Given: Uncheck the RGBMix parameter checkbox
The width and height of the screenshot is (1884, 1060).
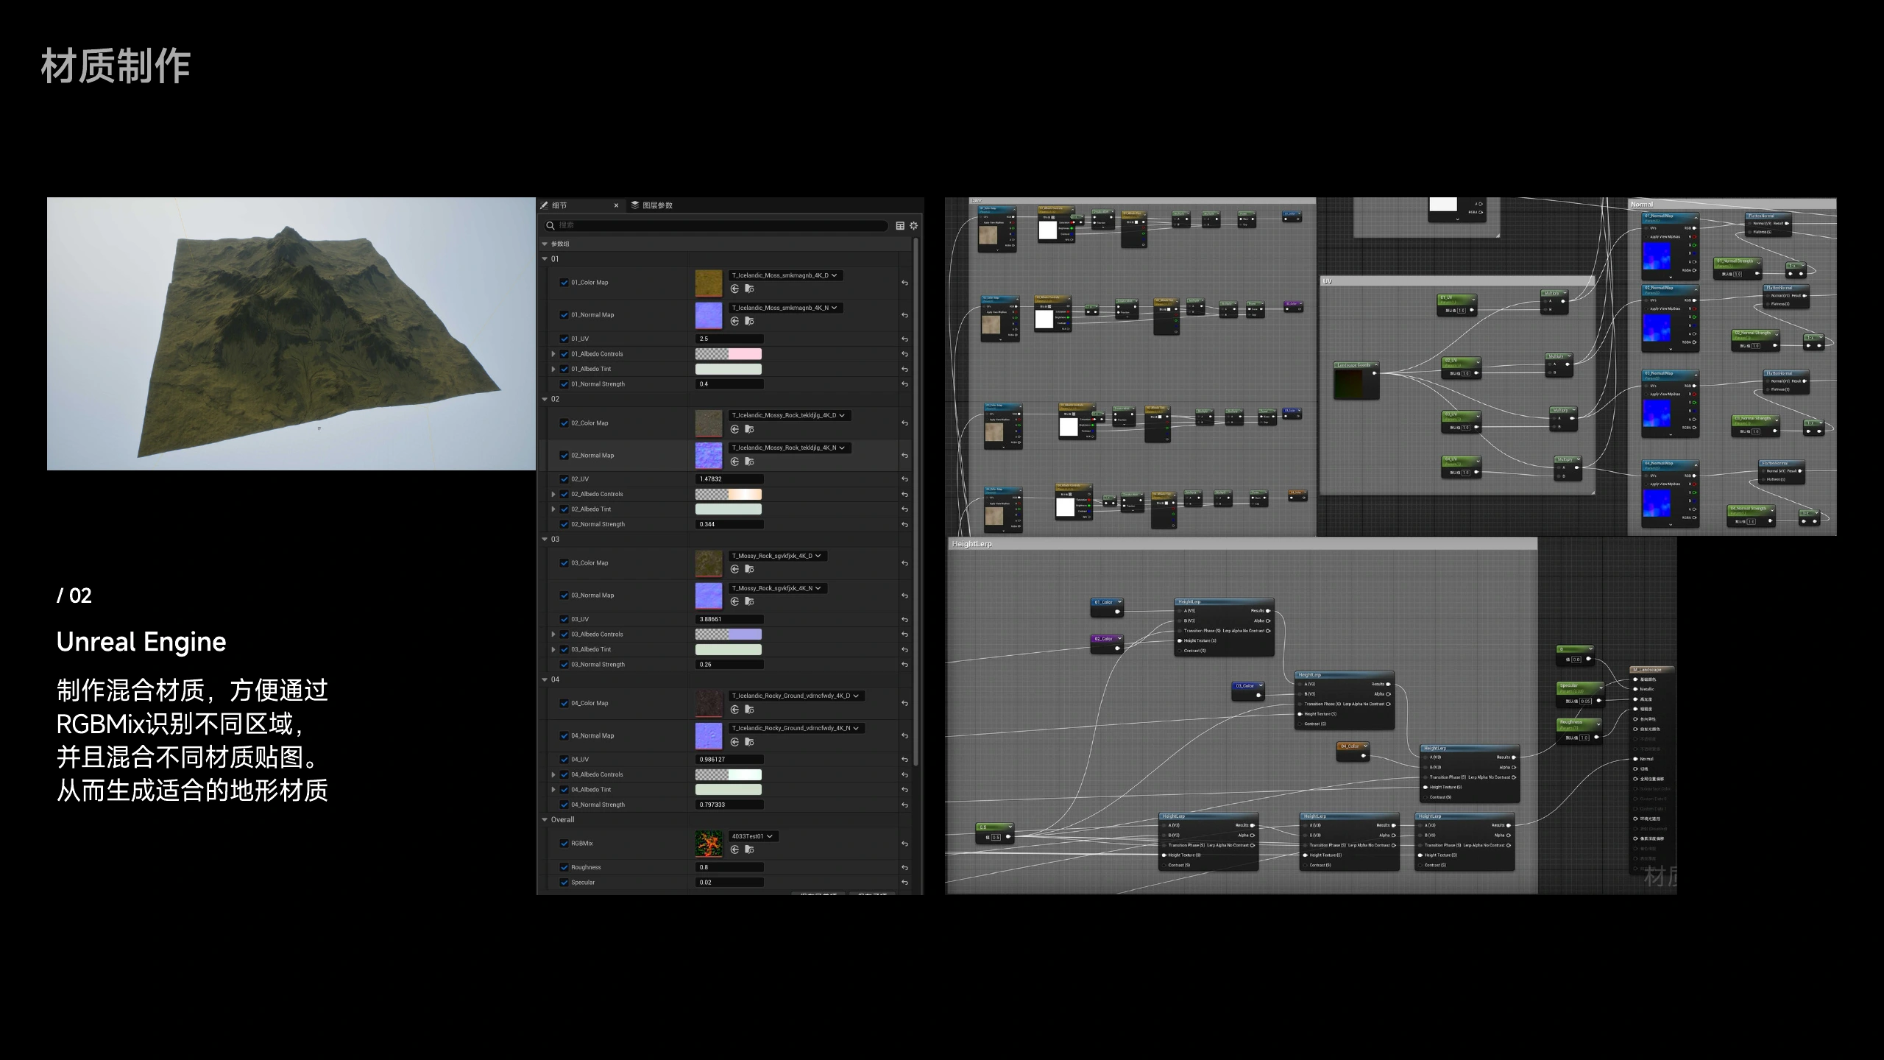Looking at the screenshot, I should 564,844.
